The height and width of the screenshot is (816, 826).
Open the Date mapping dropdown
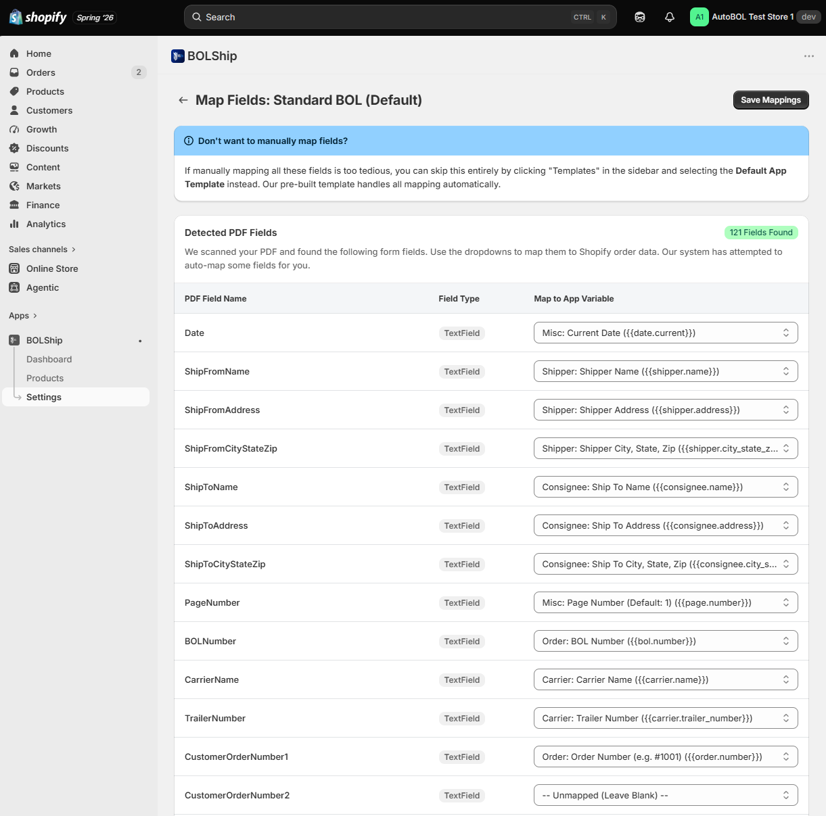click(x=666, y=333)
